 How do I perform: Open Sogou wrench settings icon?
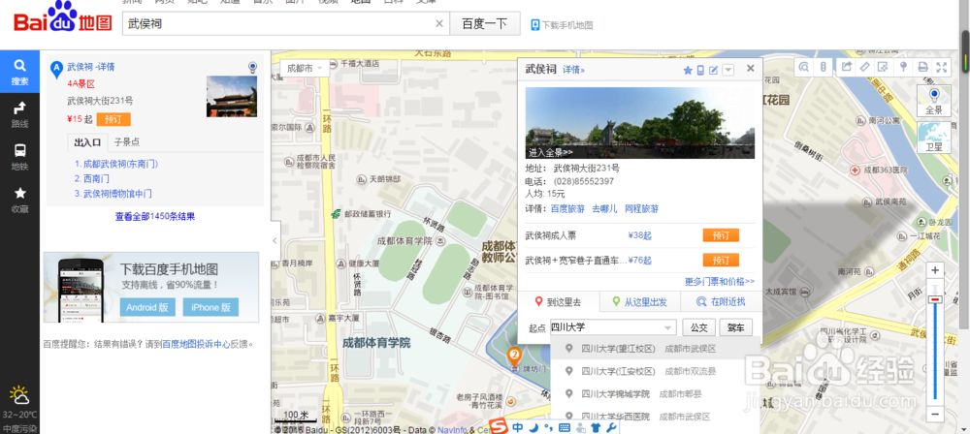tap(610, 427)
